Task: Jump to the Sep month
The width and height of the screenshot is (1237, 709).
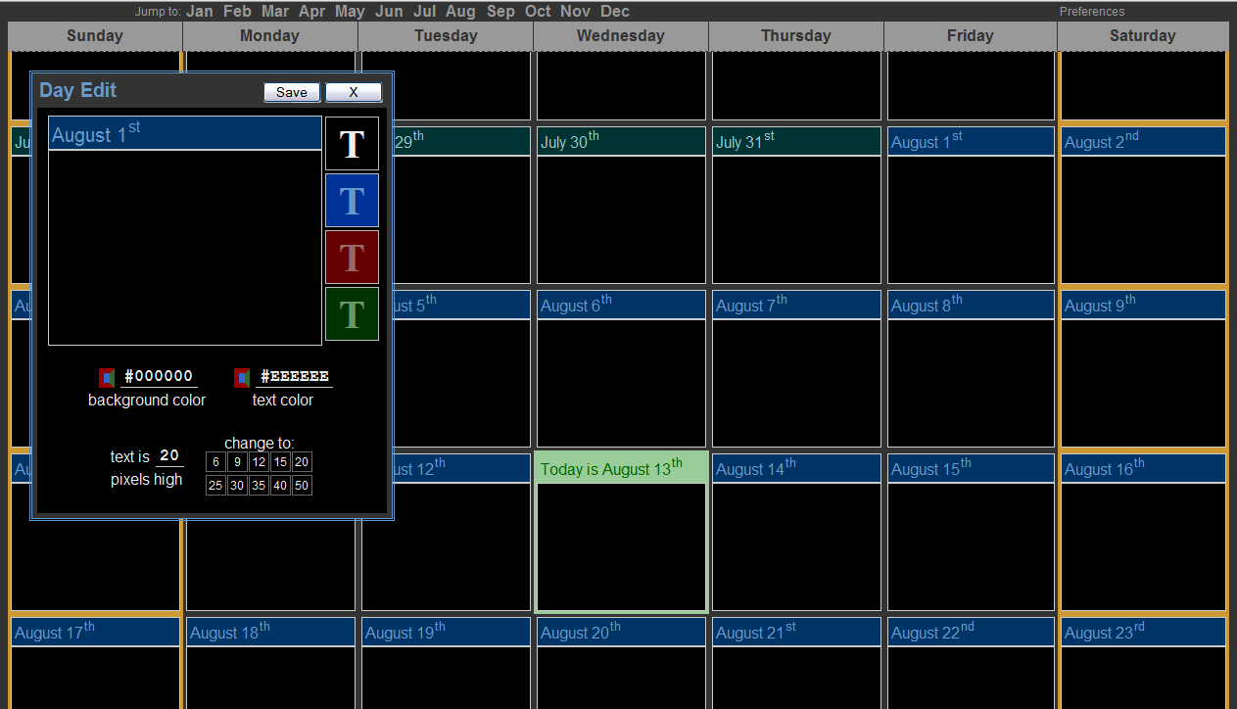Action: (500, 12)
